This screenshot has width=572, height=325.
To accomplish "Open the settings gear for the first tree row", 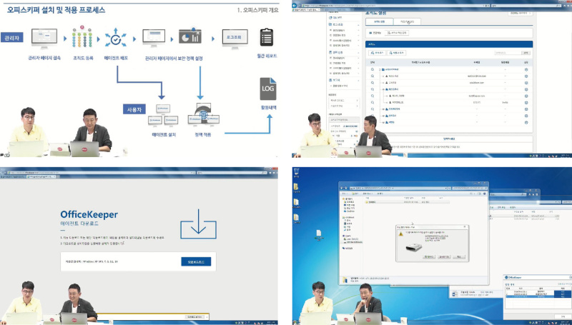I will (x=526, y=69).
